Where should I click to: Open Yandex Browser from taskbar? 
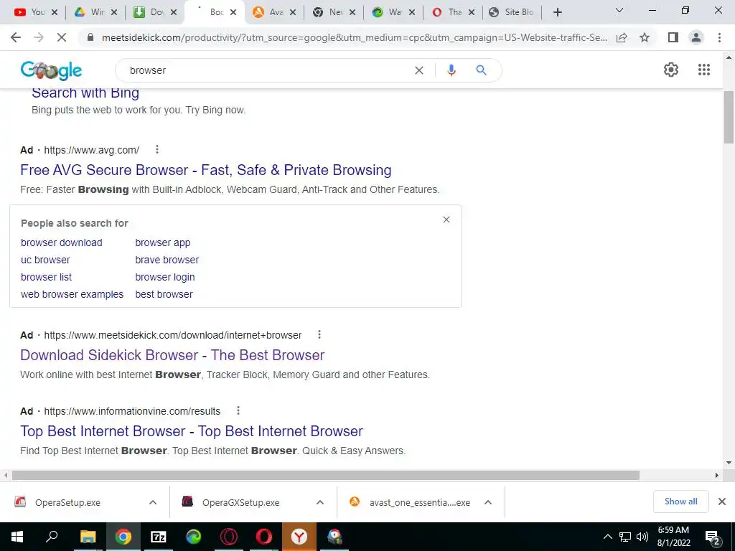tap(299, 537)
